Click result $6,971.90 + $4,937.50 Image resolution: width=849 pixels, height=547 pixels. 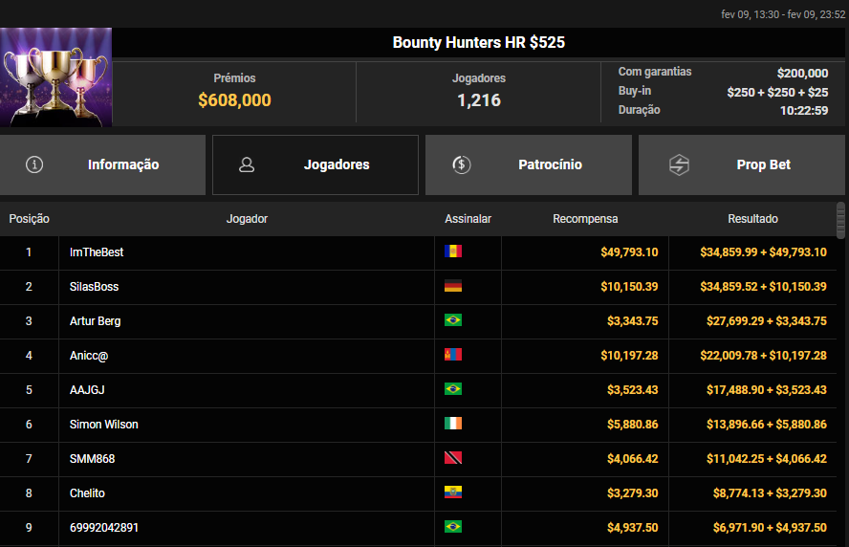tap(770, 528)
